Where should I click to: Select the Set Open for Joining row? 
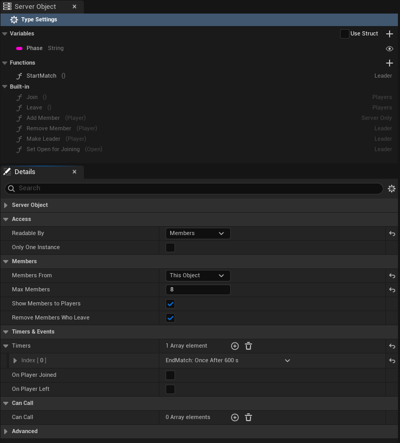(199, 149)
